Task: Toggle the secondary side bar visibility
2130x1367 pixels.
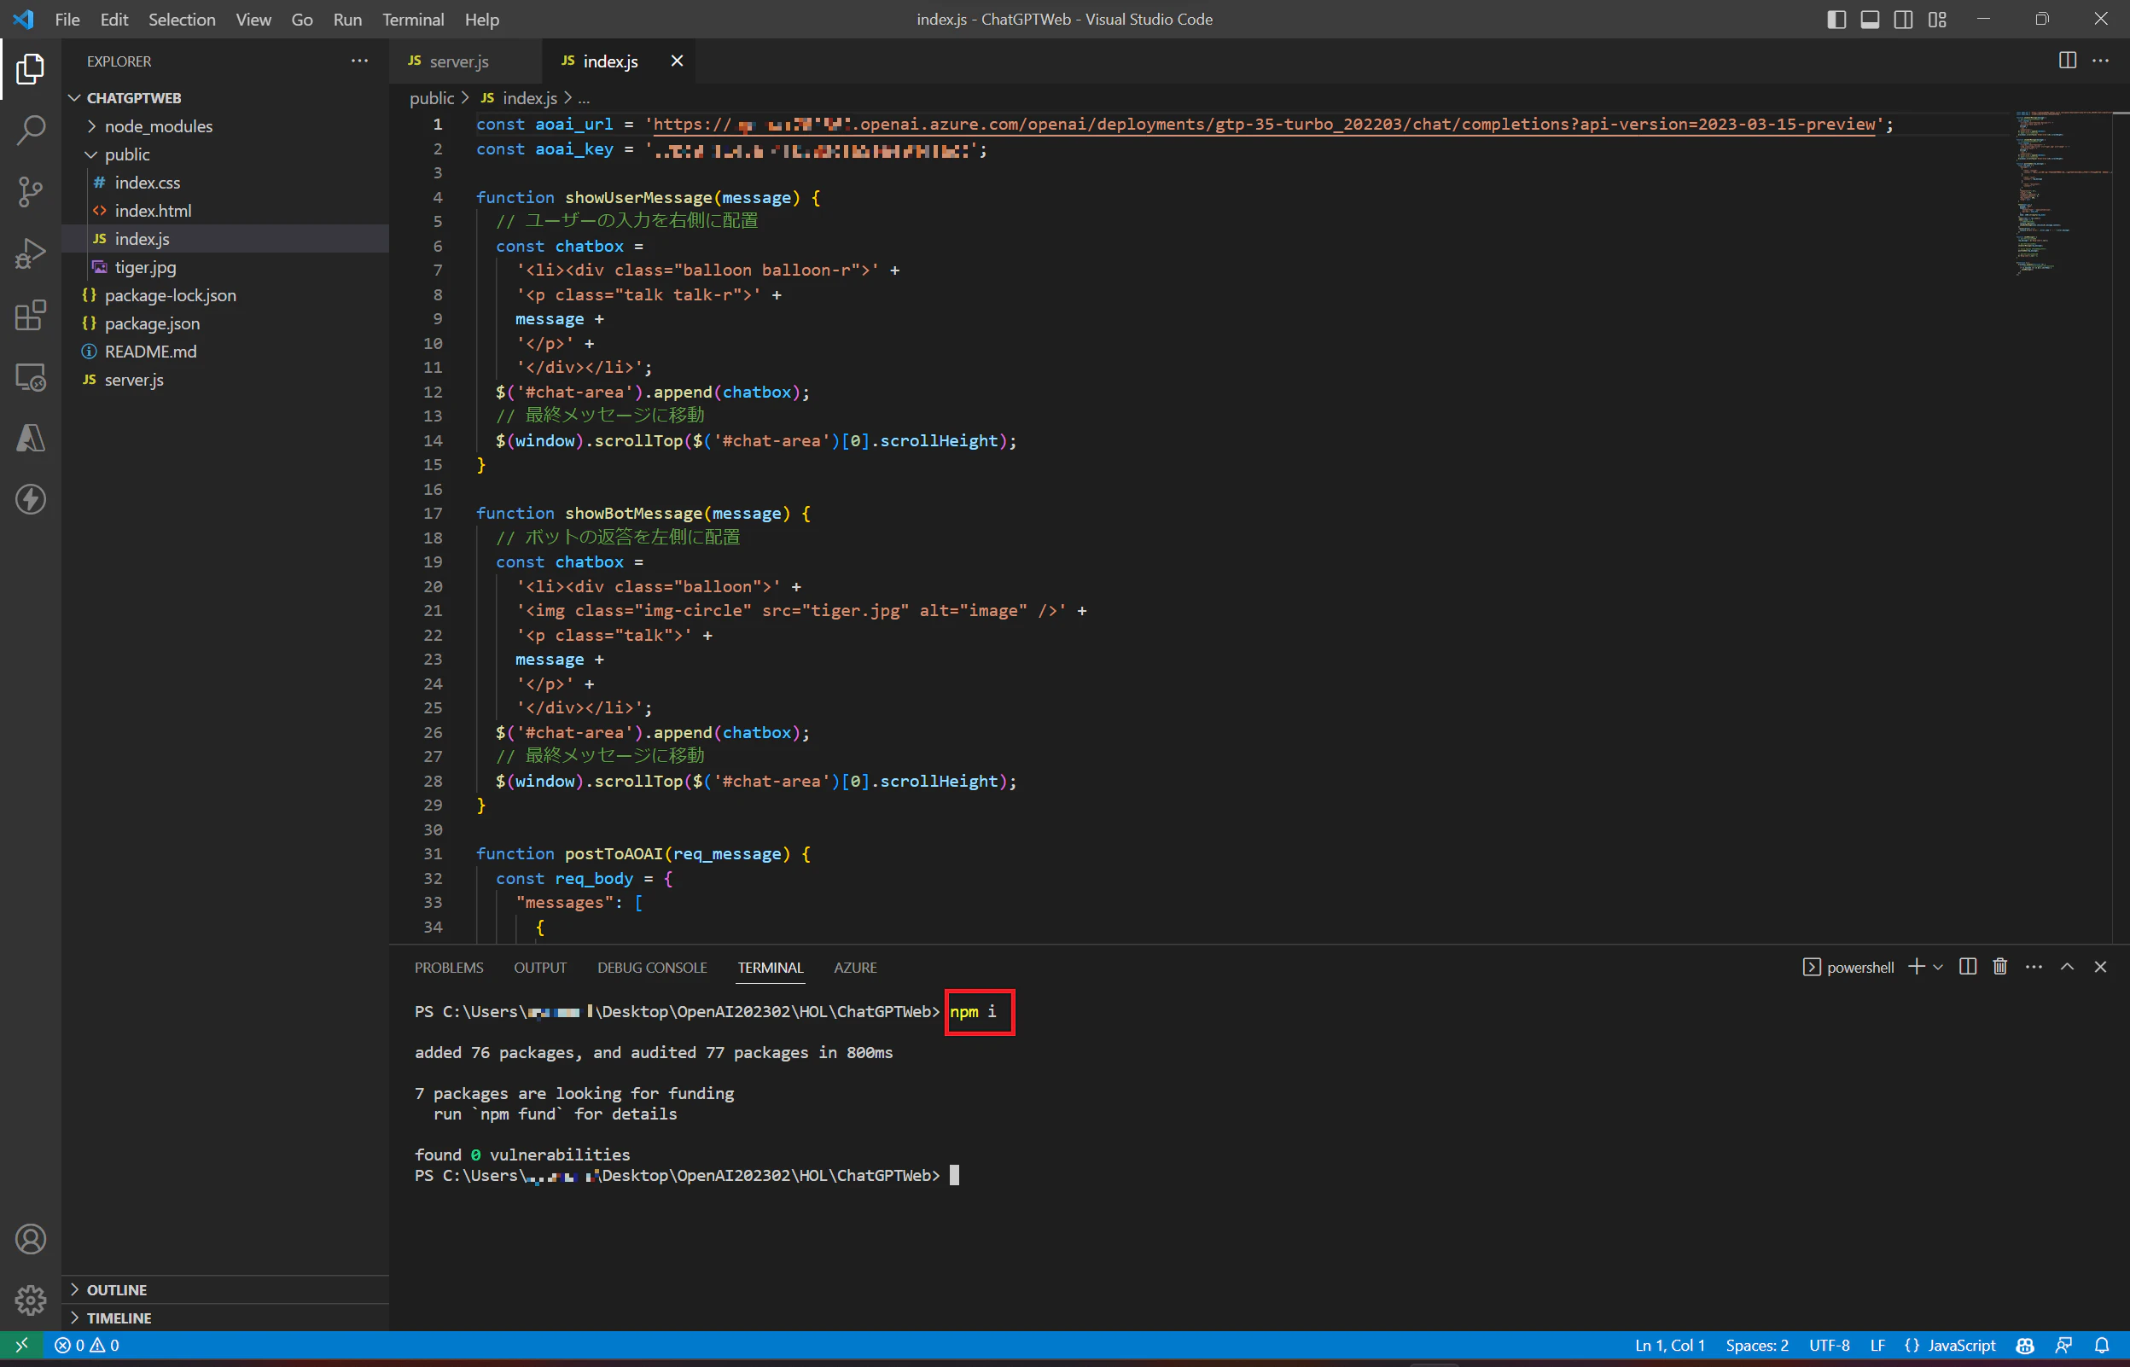Action: point(1904,20)
